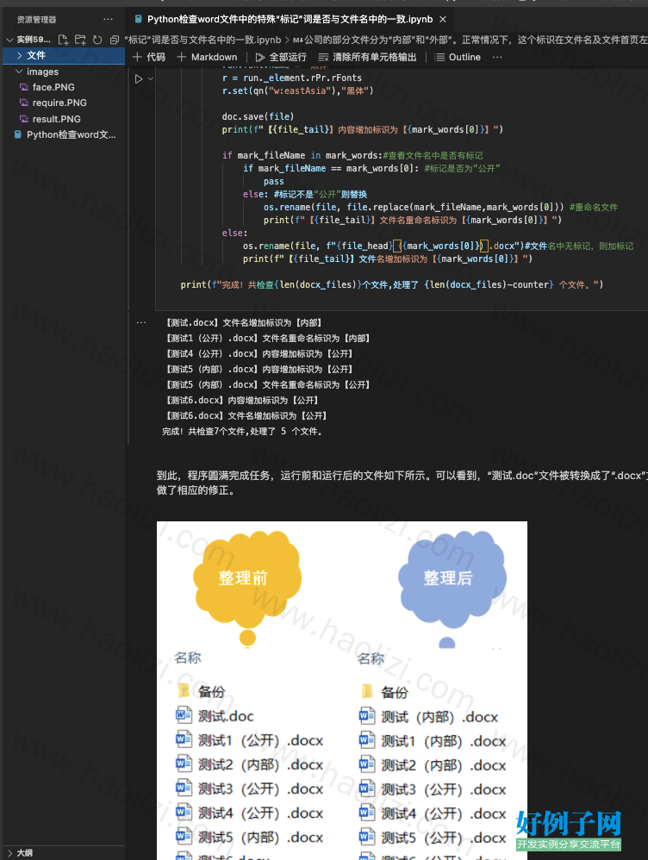Run all cells with 全部运行

[x=281, y=57]
